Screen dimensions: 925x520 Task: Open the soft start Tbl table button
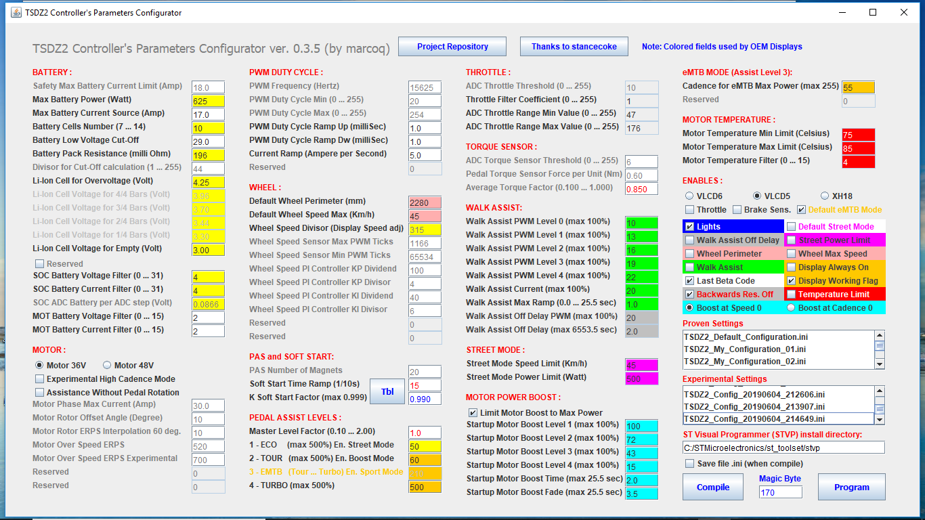(x=388, y=392)
